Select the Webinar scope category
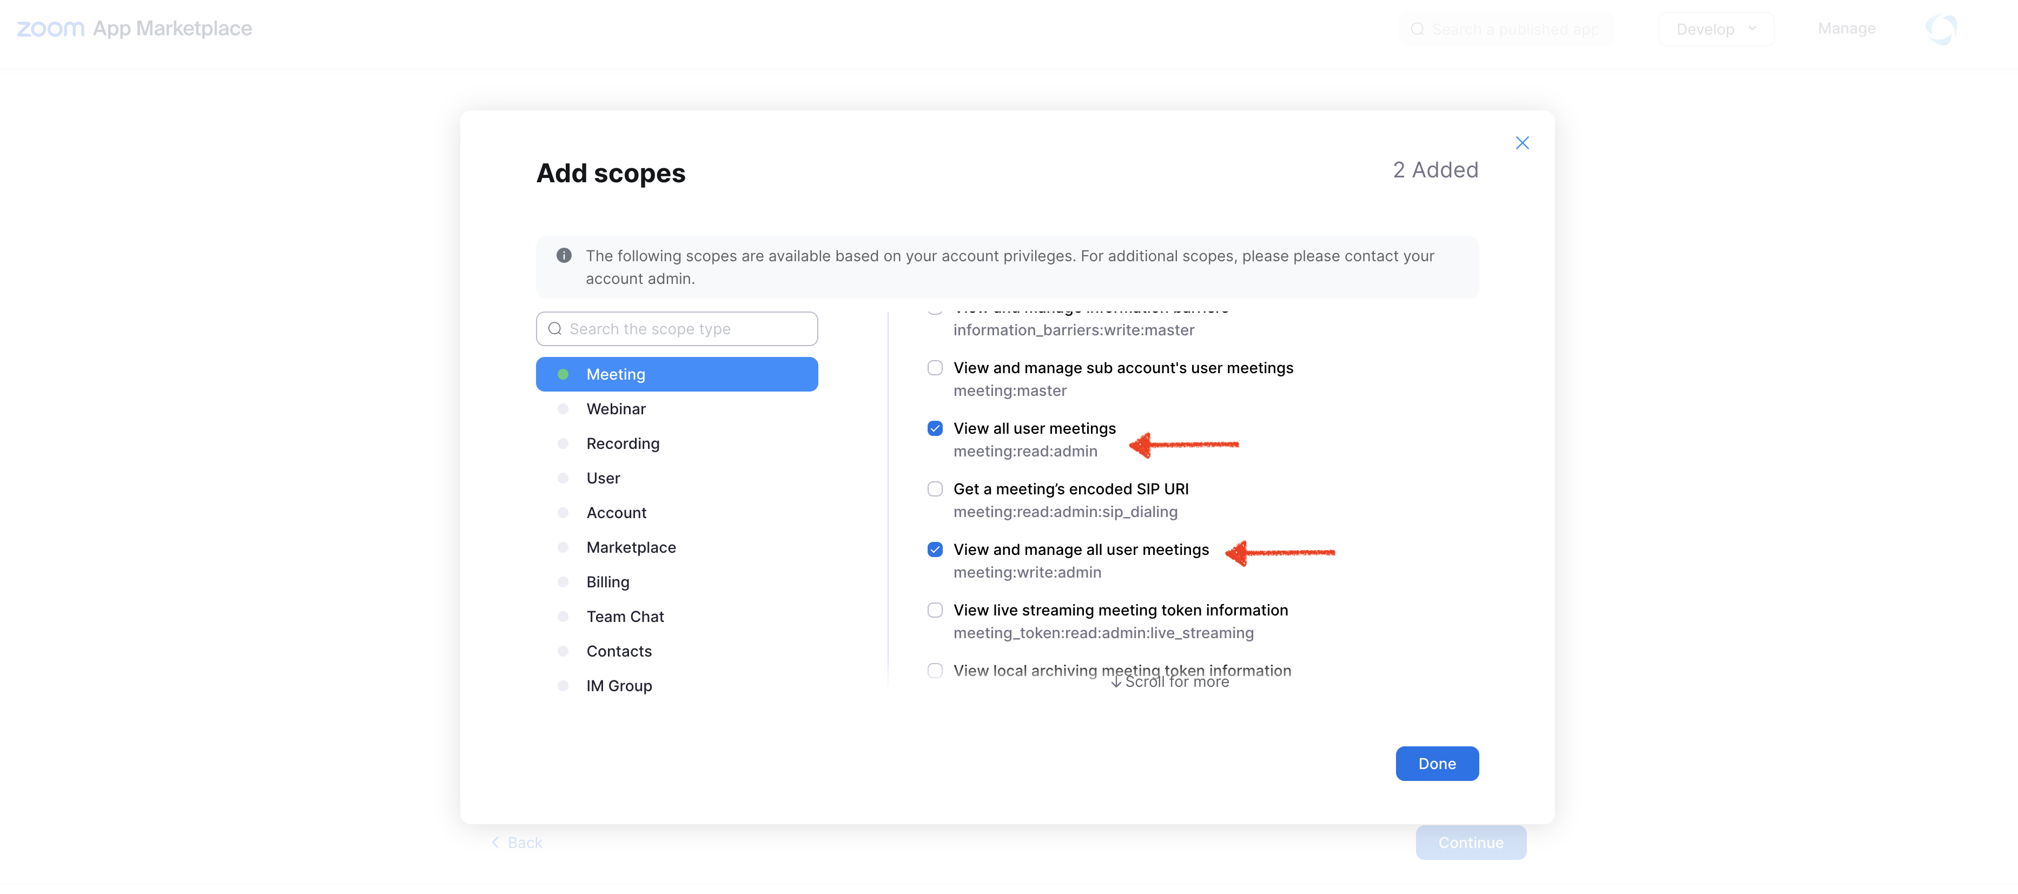The width and height of the screenshot is (2018, 894). [616, 409]
